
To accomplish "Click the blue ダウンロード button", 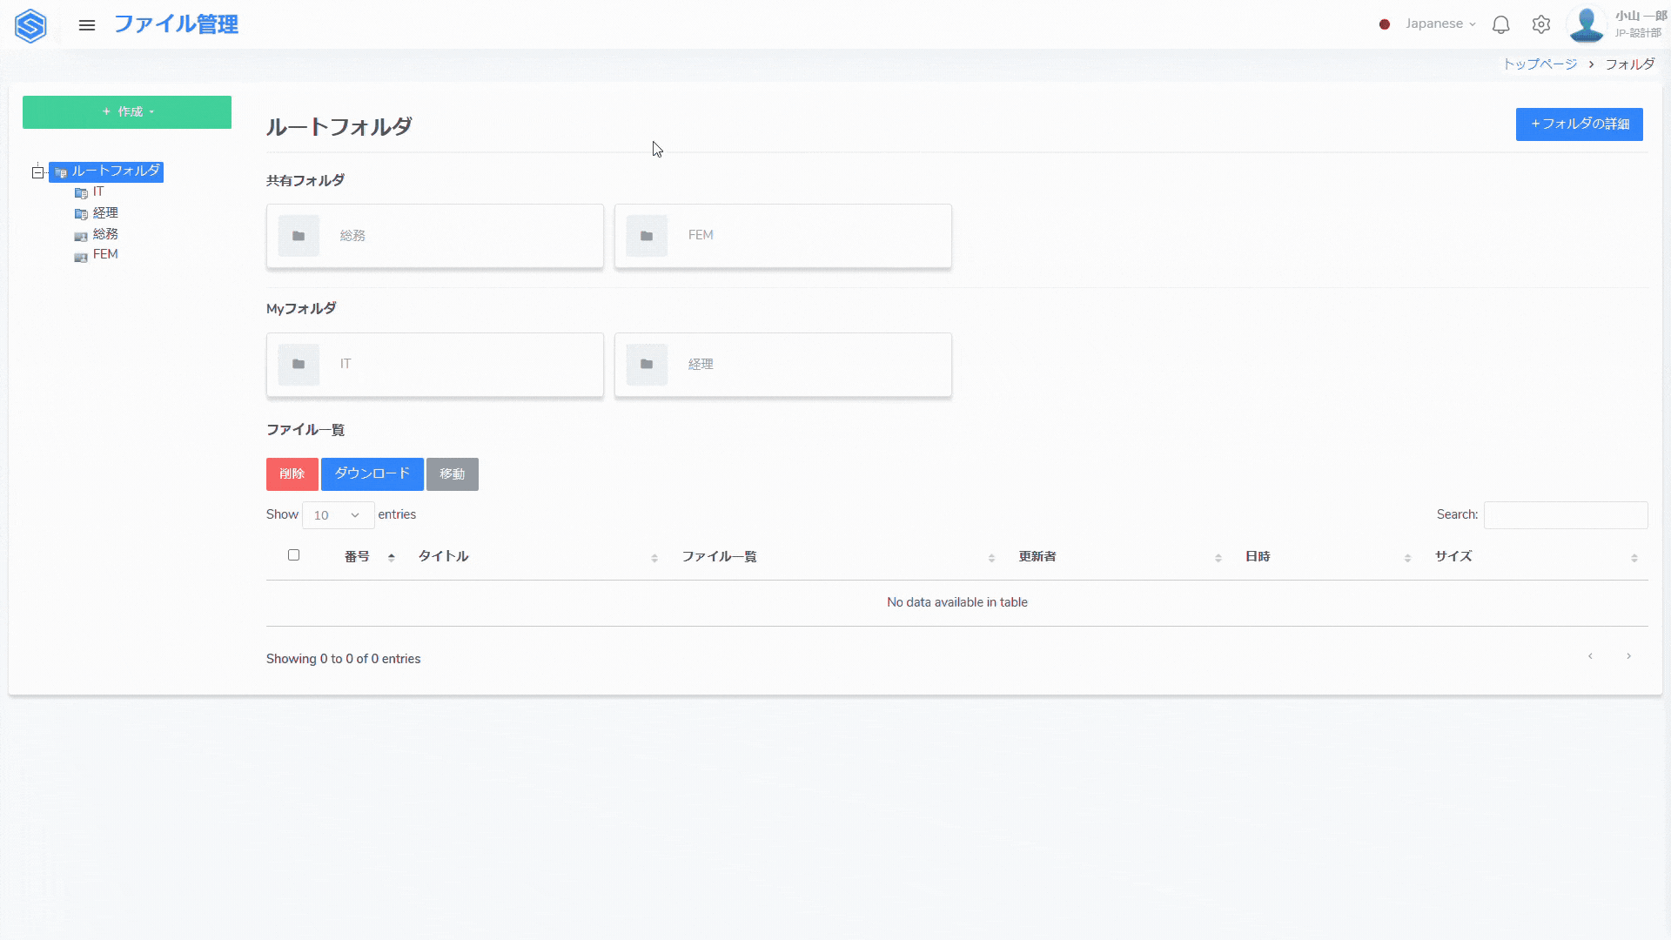I will pos(372,474).
